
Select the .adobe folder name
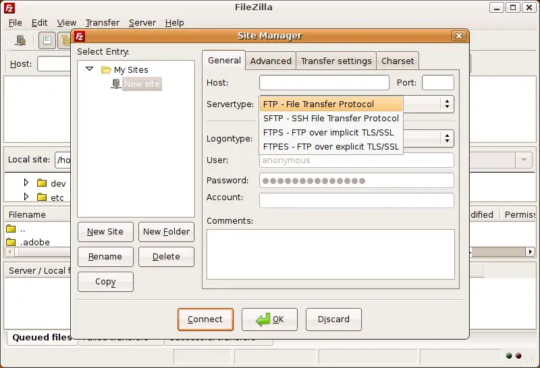34,243
